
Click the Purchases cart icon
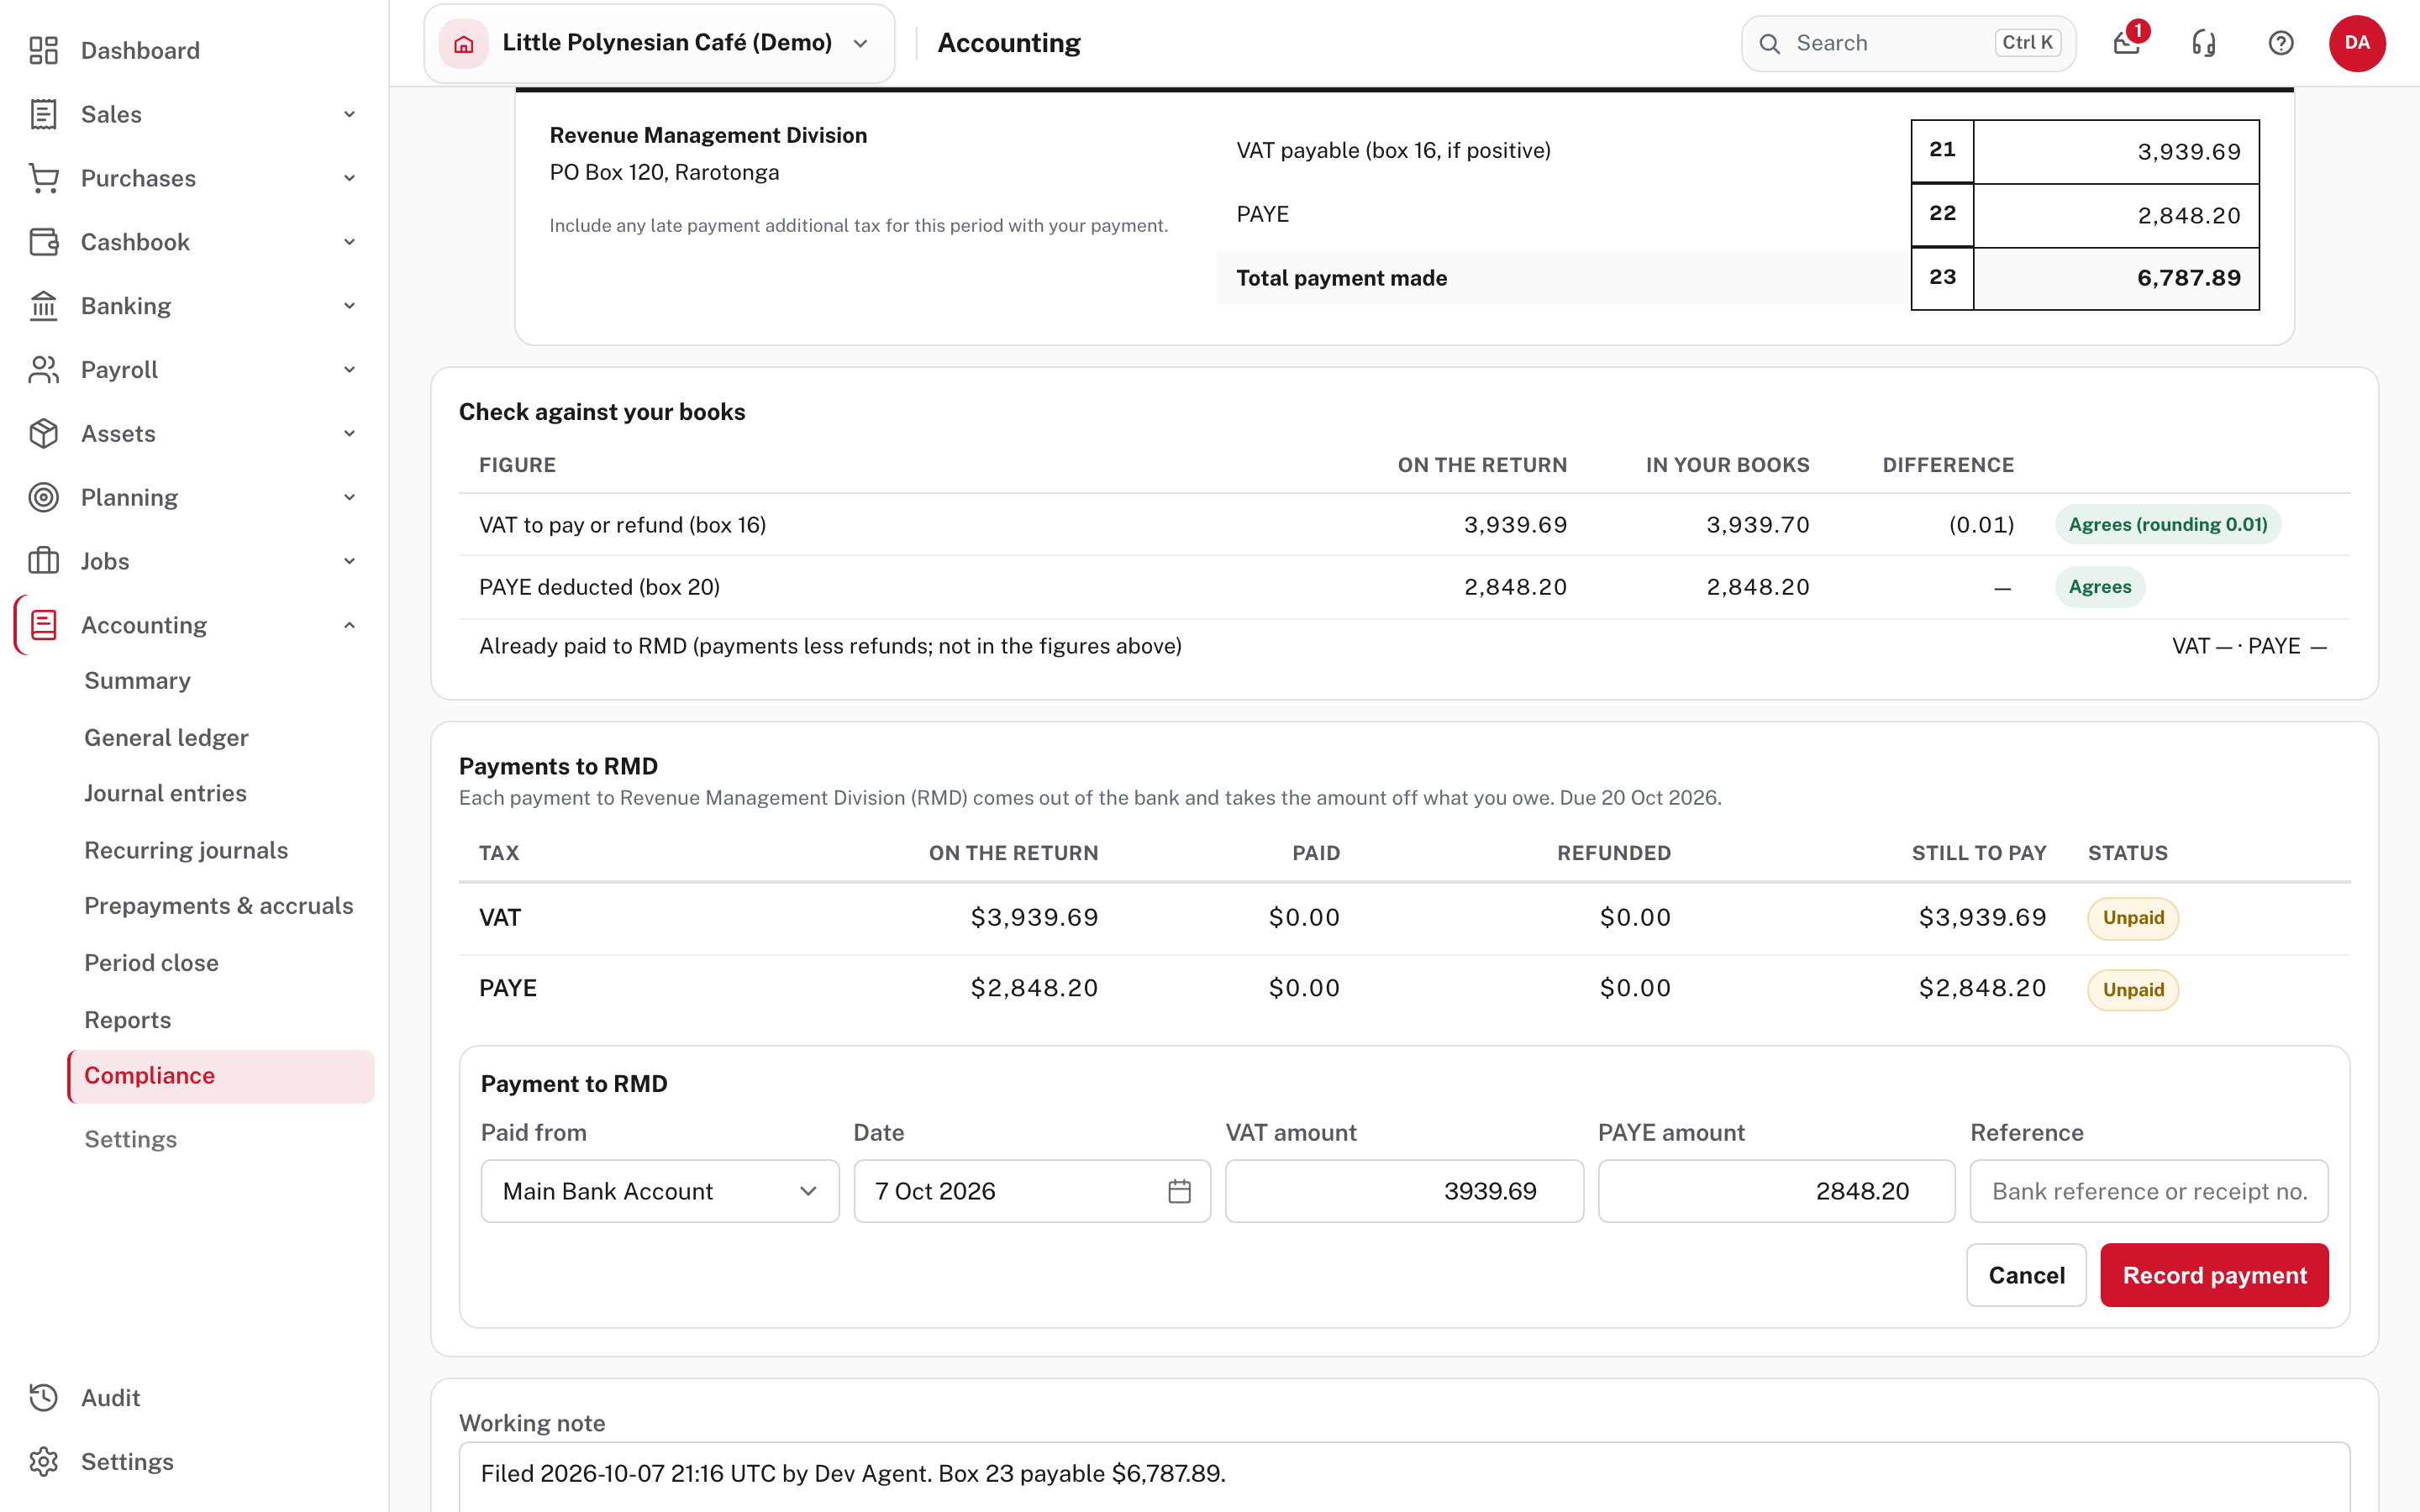click(x=44, y=178)
